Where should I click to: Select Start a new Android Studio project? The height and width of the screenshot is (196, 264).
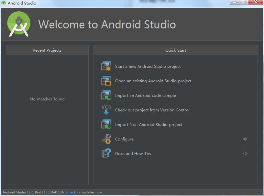[x=148, y=67]
